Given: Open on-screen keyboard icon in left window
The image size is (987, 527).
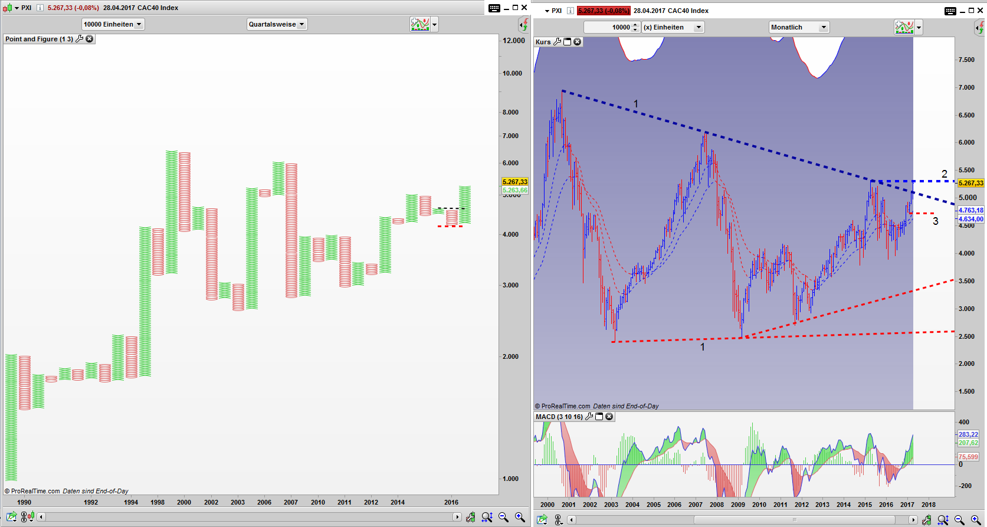Looking at the screenshot, I should point(494,8).
